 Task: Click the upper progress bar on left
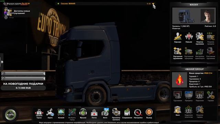pyautogui.click(x=23, y=73)
